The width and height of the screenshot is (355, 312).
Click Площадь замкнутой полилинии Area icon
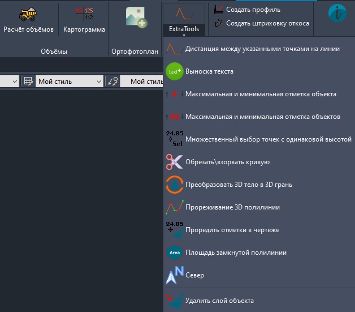175,253
